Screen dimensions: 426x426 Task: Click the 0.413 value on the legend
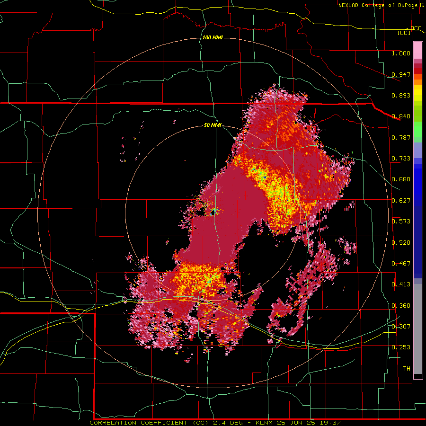point(401,284)
